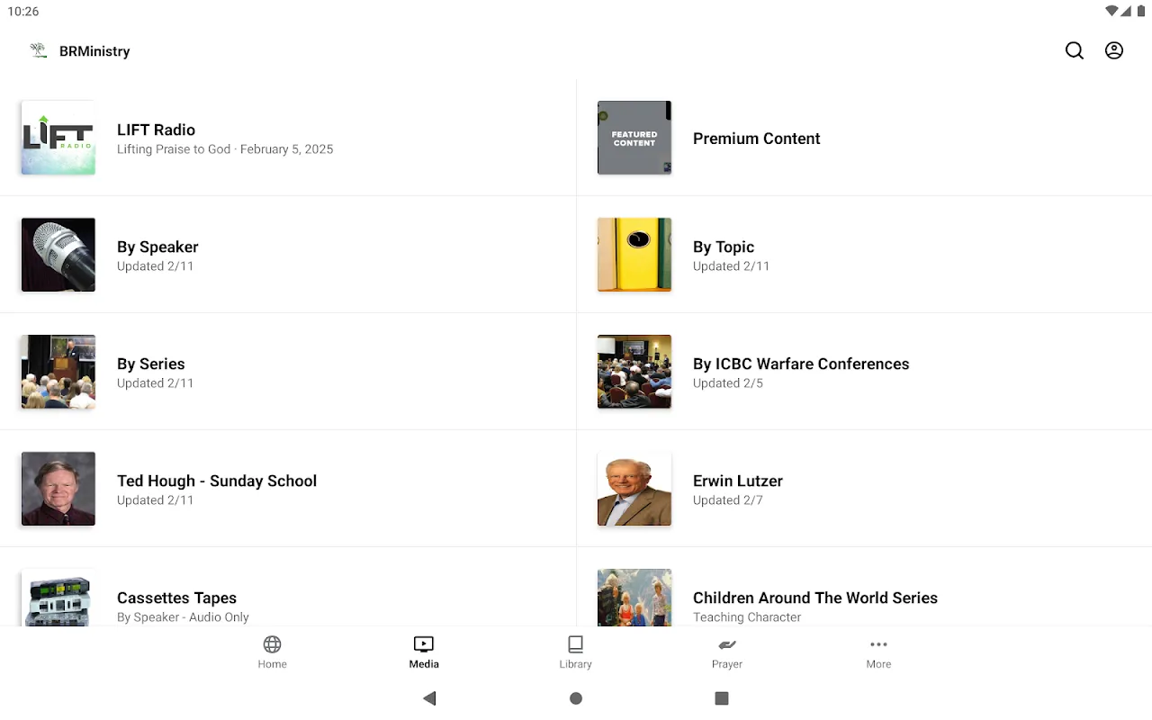Open Children Around The World Series
The height and width of the screenshot is (720, 1152).
[x=814, y=598]
